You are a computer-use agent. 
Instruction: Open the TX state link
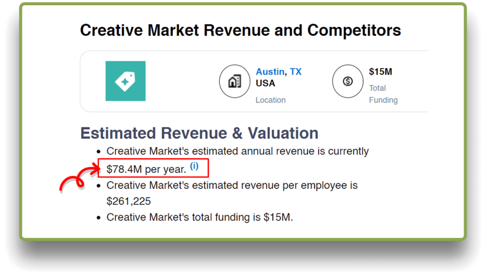pos(296,72)
